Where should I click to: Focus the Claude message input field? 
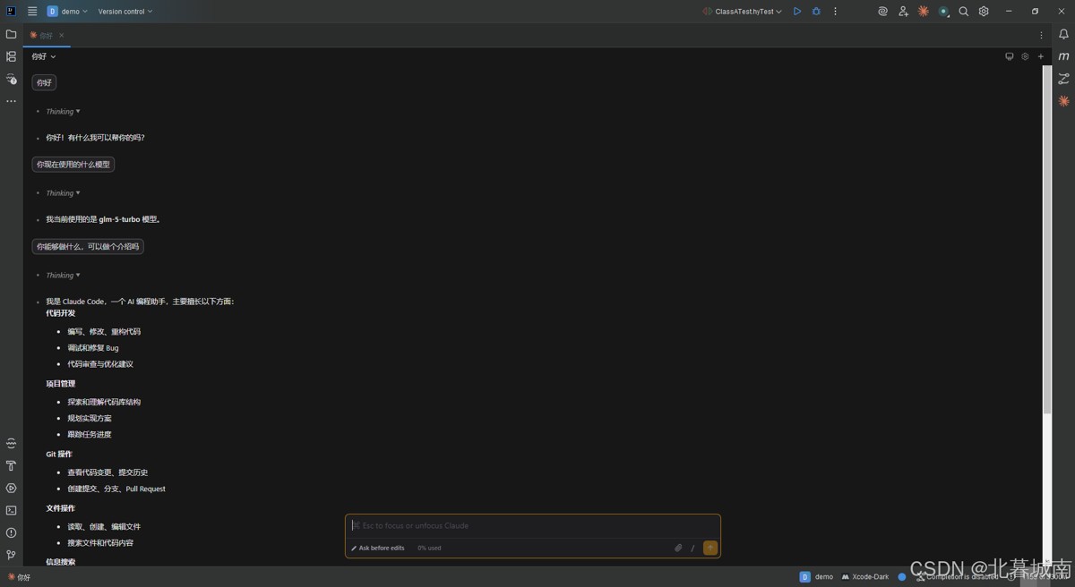533,525
